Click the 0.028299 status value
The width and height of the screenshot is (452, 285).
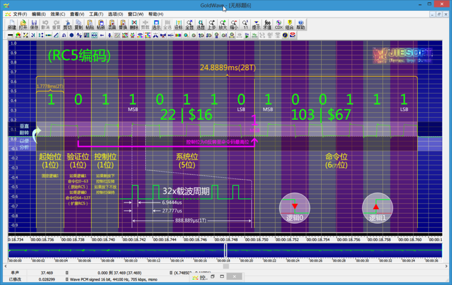pos(47,279)
